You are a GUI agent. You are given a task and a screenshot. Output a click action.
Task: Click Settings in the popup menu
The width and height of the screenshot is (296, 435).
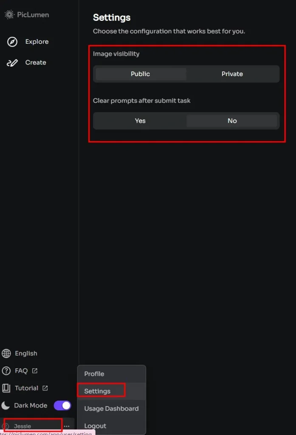(97, 390)
